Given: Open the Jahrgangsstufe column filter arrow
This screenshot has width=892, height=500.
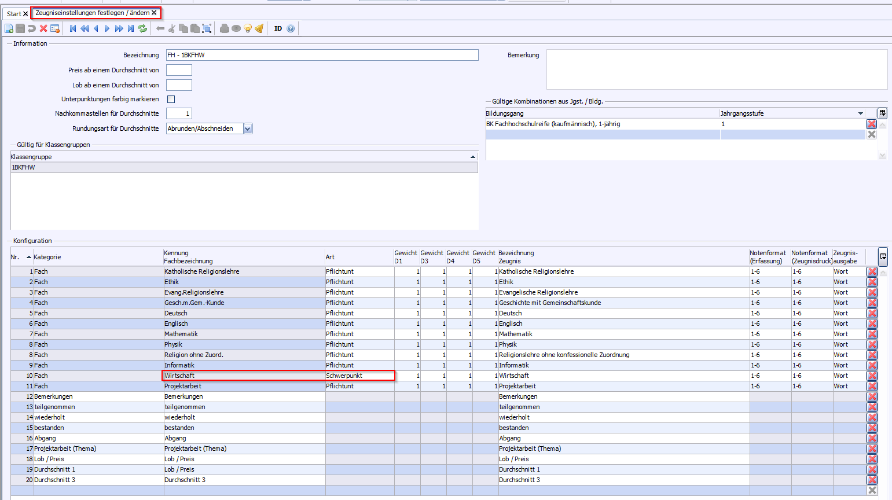Looking at the screenshot, I should 860,113.
